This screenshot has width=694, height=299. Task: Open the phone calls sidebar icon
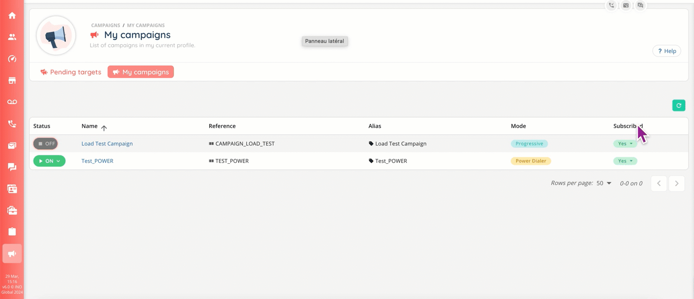click(x=12, y=124)
